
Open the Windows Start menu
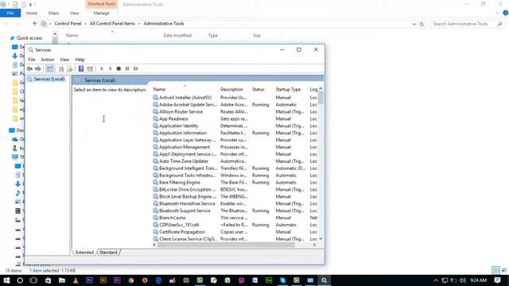[6, 280]
